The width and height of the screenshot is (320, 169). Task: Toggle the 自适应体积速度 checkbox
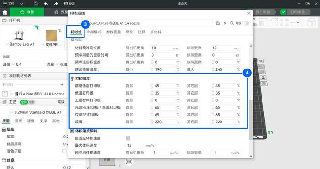pyautogui.click(x=128, y=138)
